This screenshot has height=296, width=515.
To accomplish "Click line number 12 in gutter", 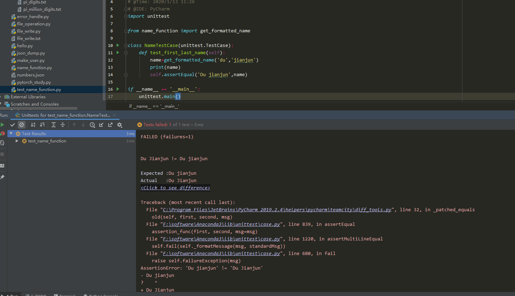I will (x=110, y=60).
